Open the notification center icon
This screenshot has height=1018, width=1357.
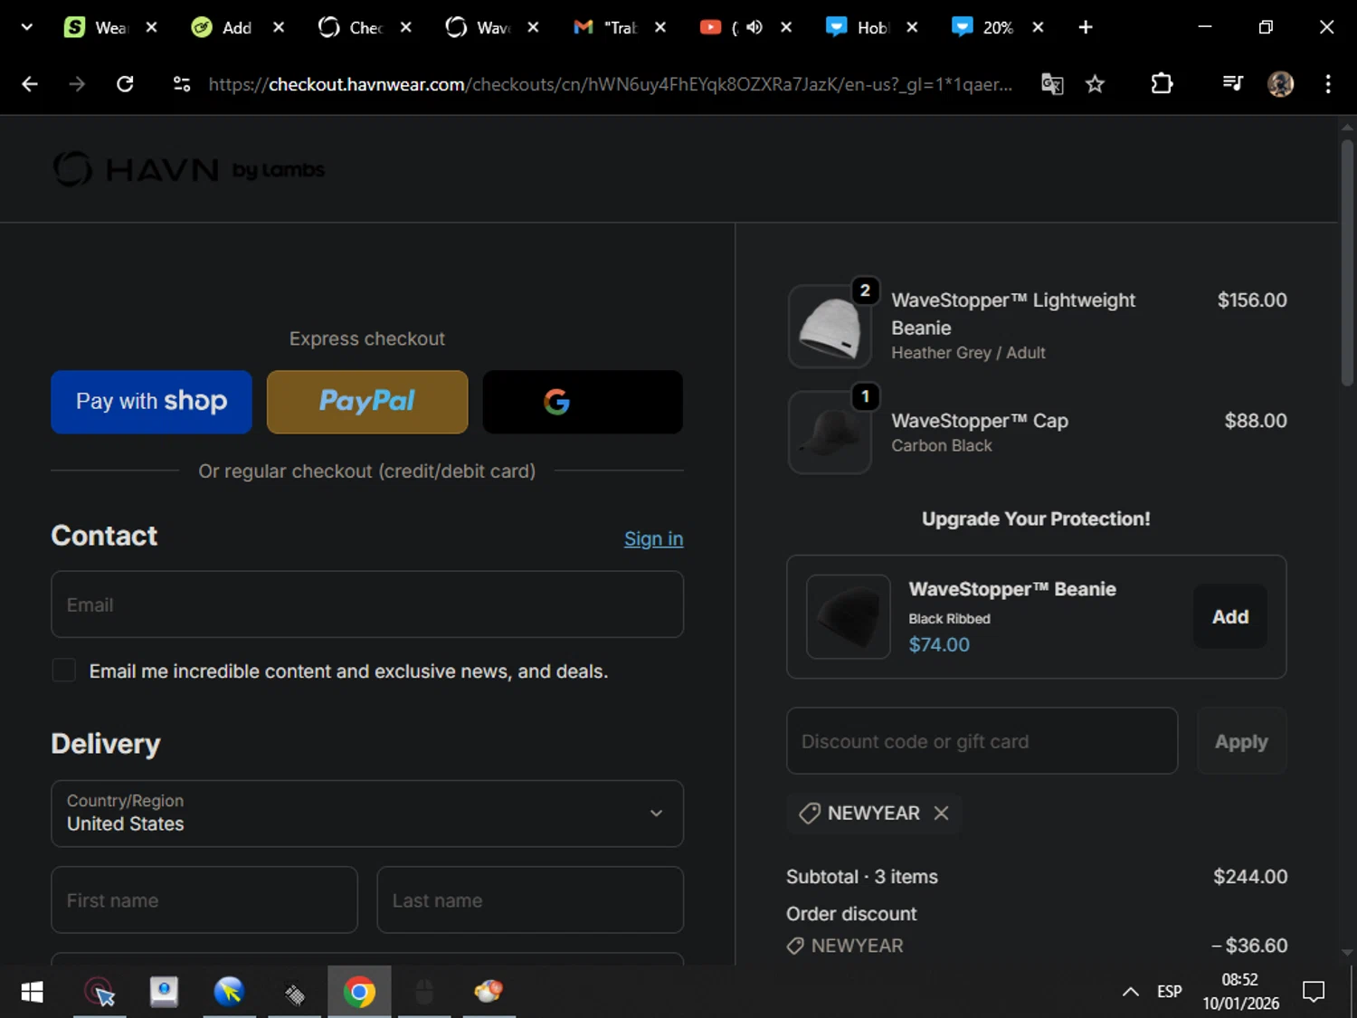[x=1314, y=992]
